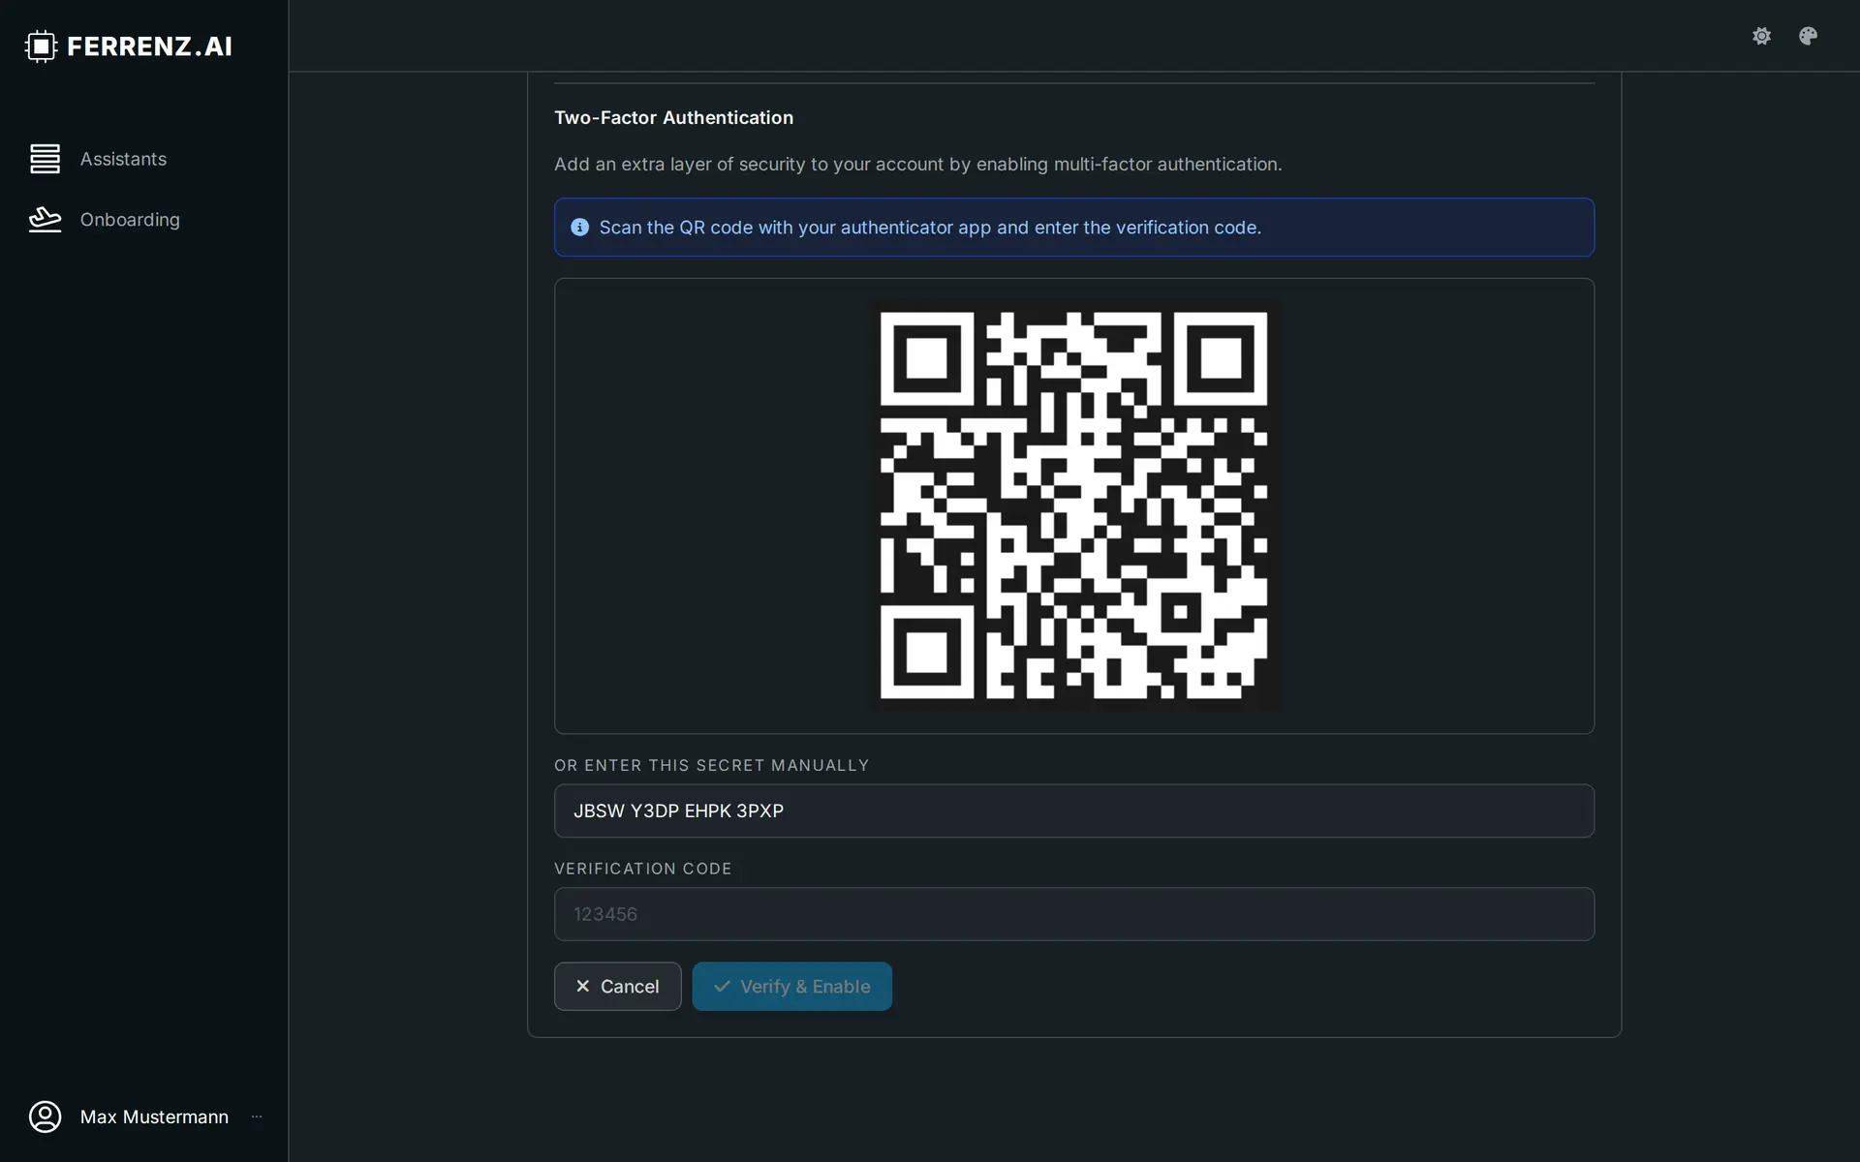Open the Onboarding sidebar item
1860x1162 pixels.
[130, 220]
